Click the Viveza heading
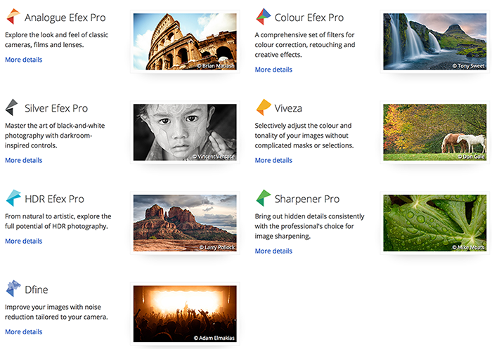492x349 pixels. pyautogui.click(x=288, y=108)
